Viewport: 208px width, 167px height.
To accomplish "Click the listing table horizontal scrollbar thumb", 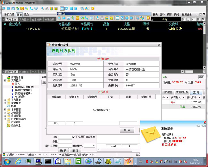I will pyautogui.click(x=189, y=71).
